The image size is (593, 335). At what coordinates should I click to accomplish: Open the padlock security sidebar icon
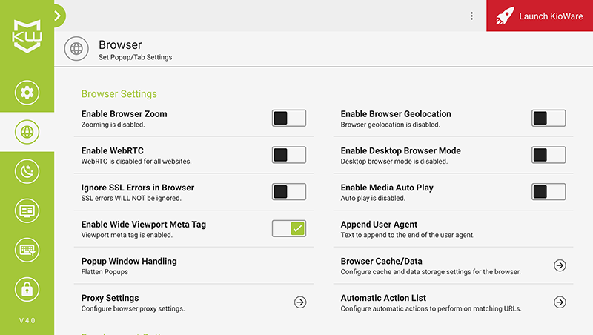pyautogui.click(x=27, y=289)
